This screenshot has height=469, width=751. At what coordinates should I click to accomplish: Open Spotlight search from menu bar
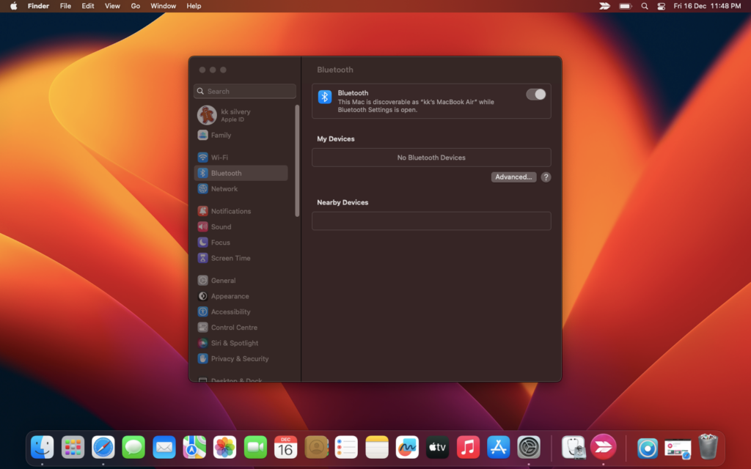tap(645, 6)
